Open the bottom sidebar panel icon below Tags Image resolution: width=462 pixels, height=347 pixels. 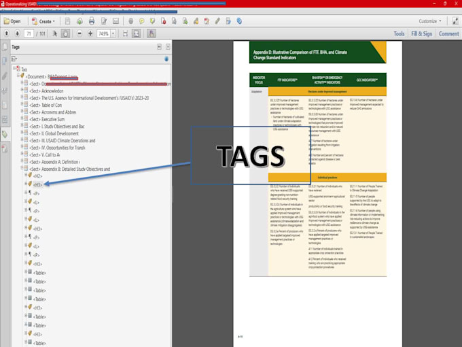coord(5,149)
